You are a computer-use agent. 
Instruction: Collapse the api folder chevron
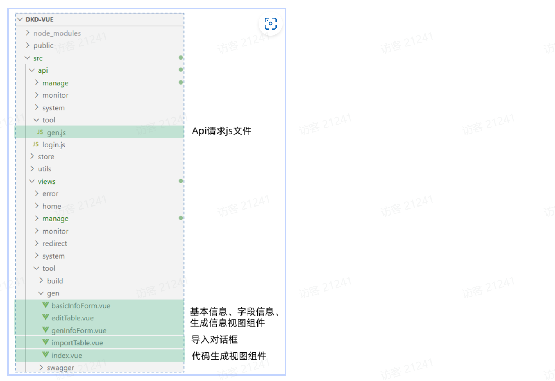point(32,70)
